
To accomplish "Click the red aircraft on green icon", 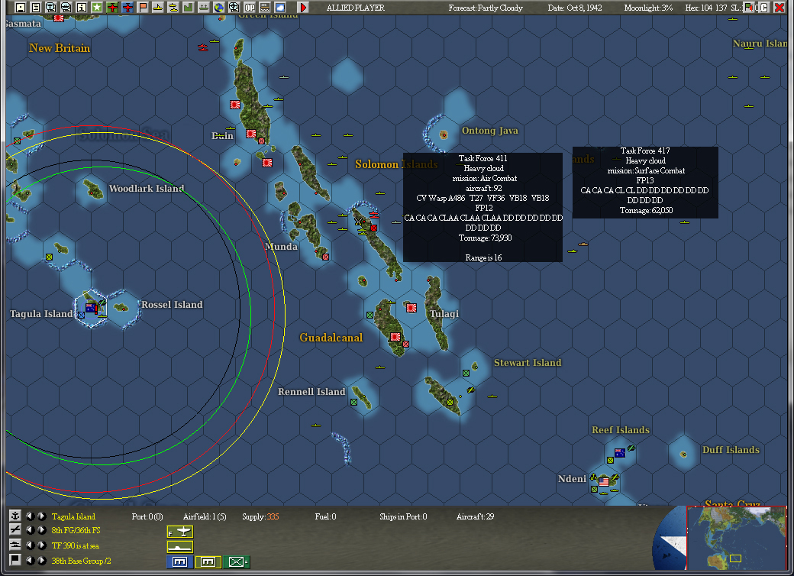I will click(112, 8).
